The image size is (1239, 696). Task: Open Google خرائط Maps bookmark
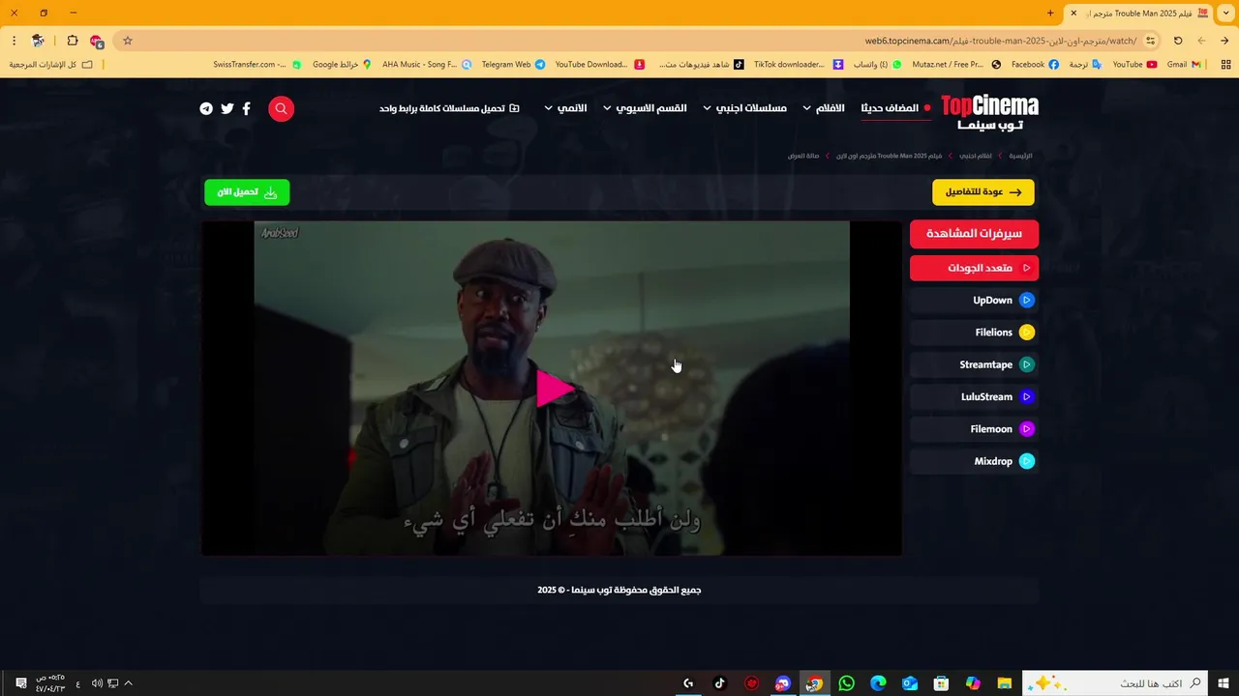(342, 65)
